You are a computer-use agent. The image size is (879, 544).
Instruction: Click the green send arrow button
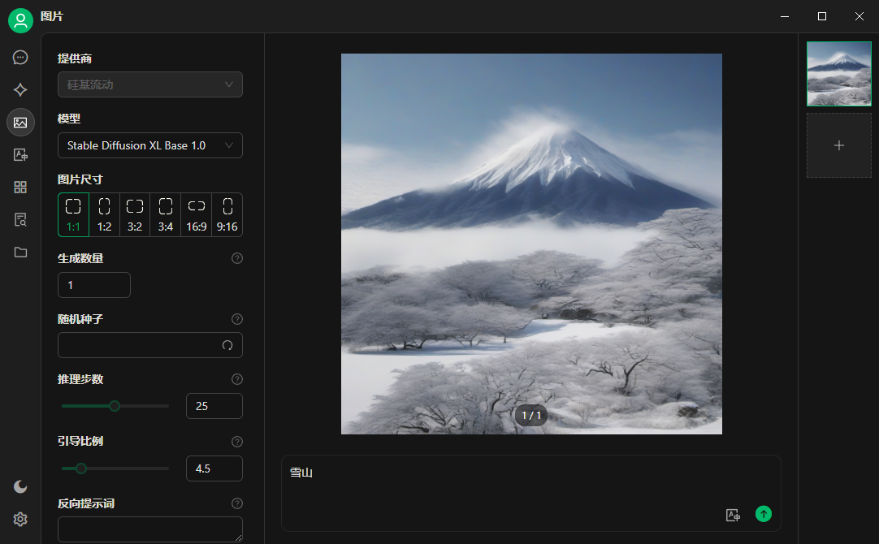pos(763,514)
